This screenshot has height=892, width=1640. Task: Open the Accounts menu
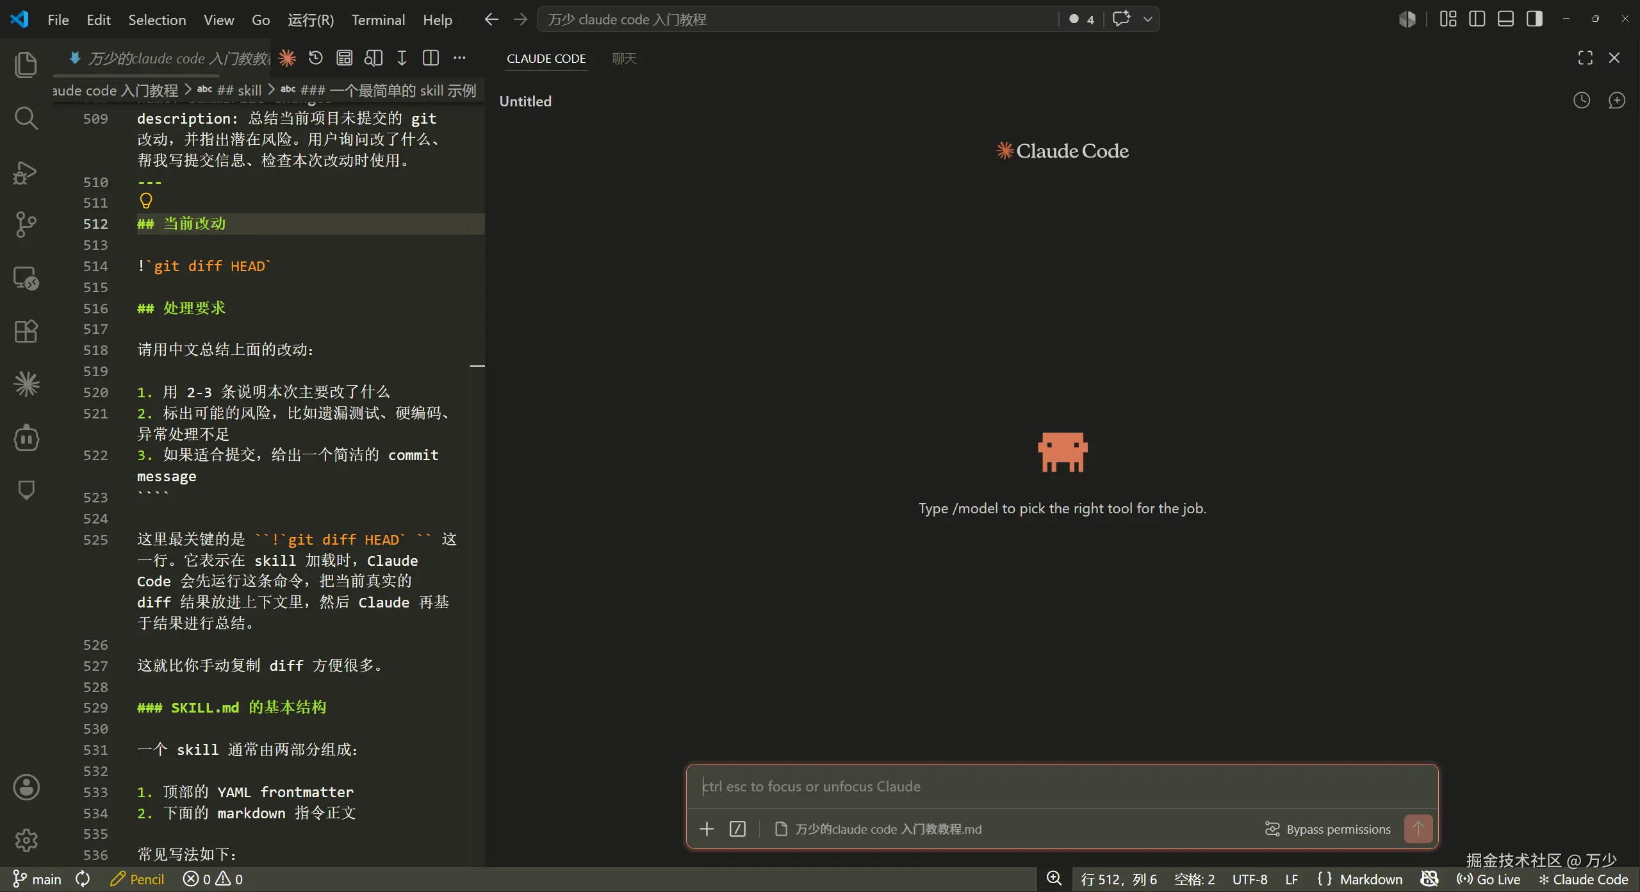26,788
